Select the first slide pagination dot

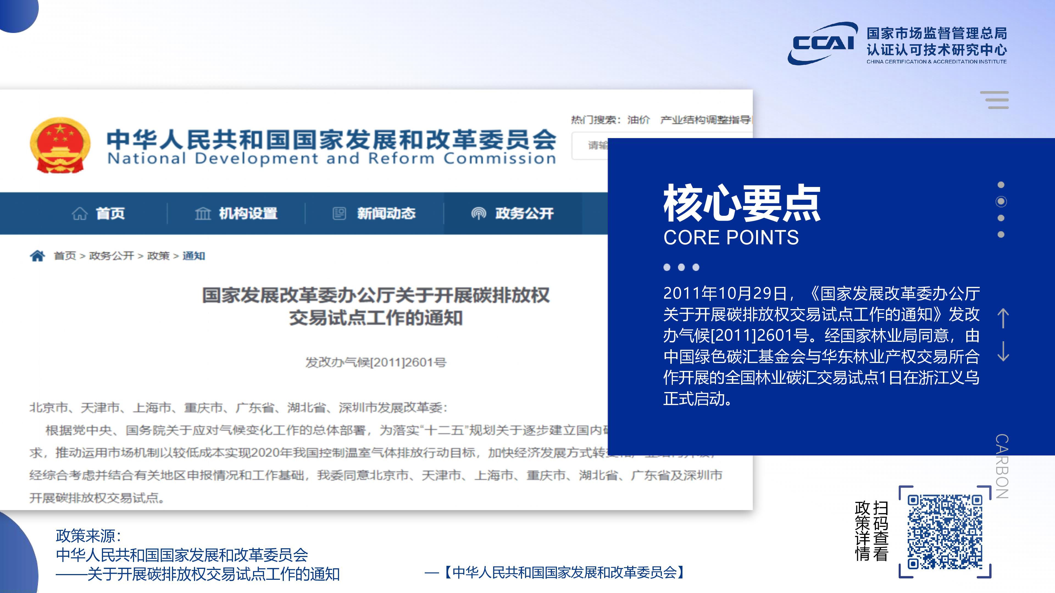pyautogui.click(x=1001, y=184)
